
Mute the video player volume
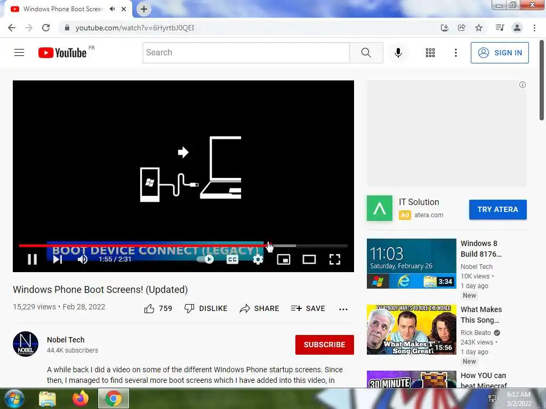click(83, 259)
